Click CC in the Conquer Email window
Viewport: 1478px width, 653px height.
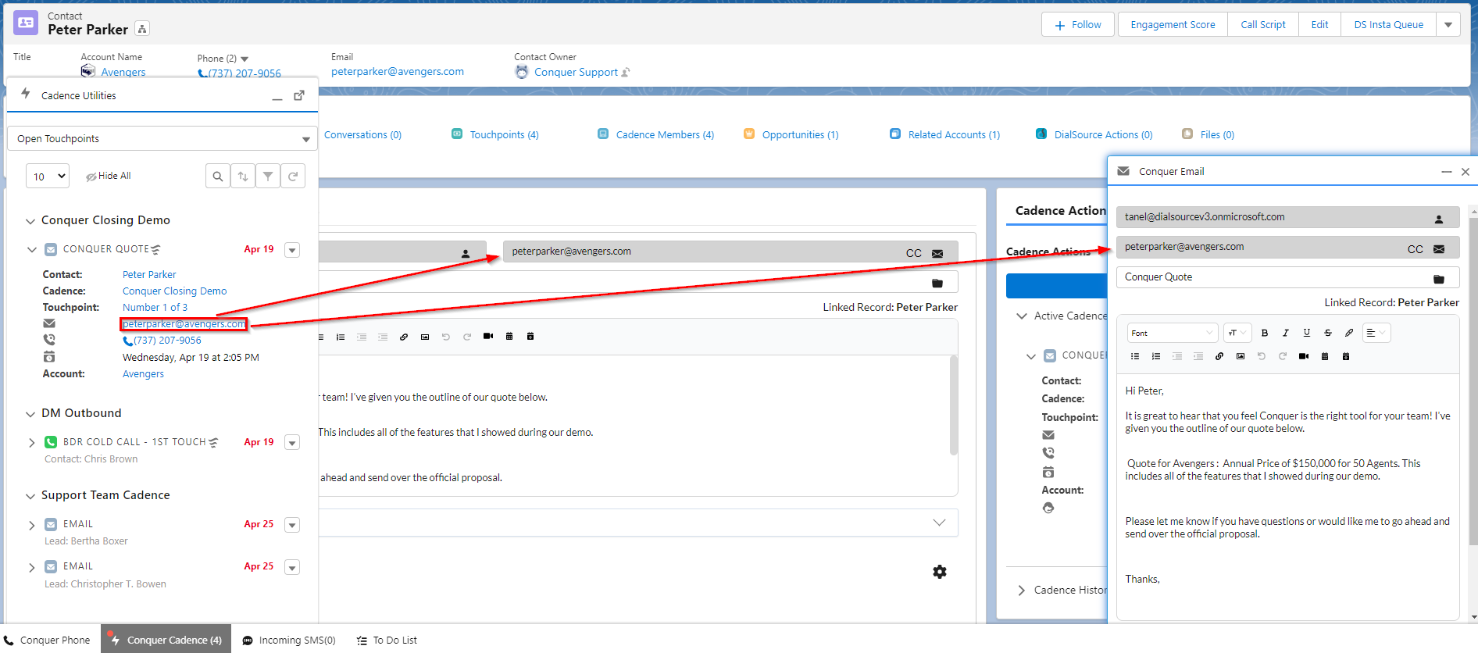1416,249
